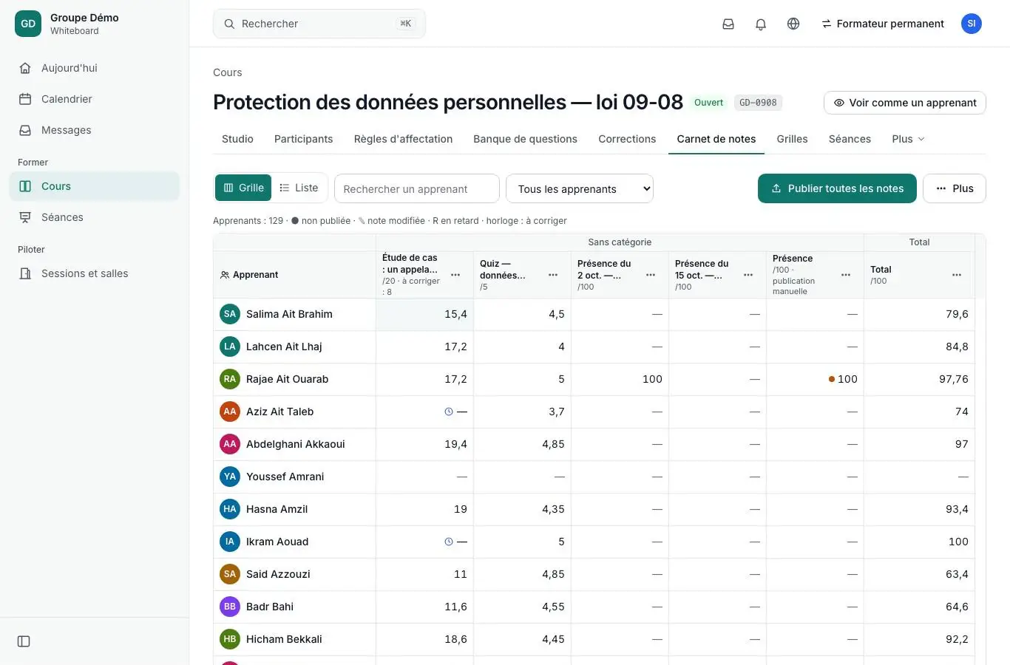This screenshot has height=665, width=1010.
Task: Open the inbox icon in top bar
Action: (x=728, y=24)
